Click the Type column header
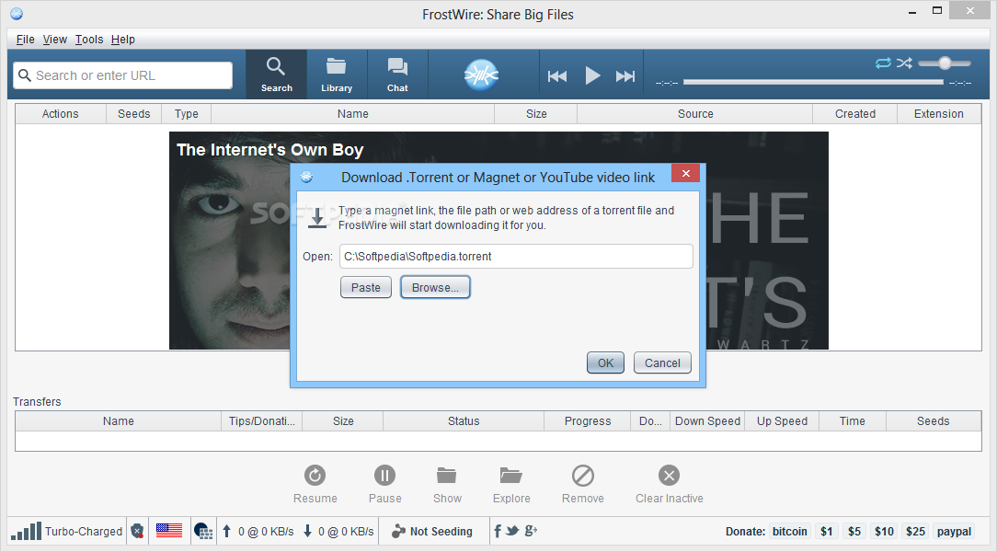The height and width of the screenshot is (552, 997). click(187, 114)
